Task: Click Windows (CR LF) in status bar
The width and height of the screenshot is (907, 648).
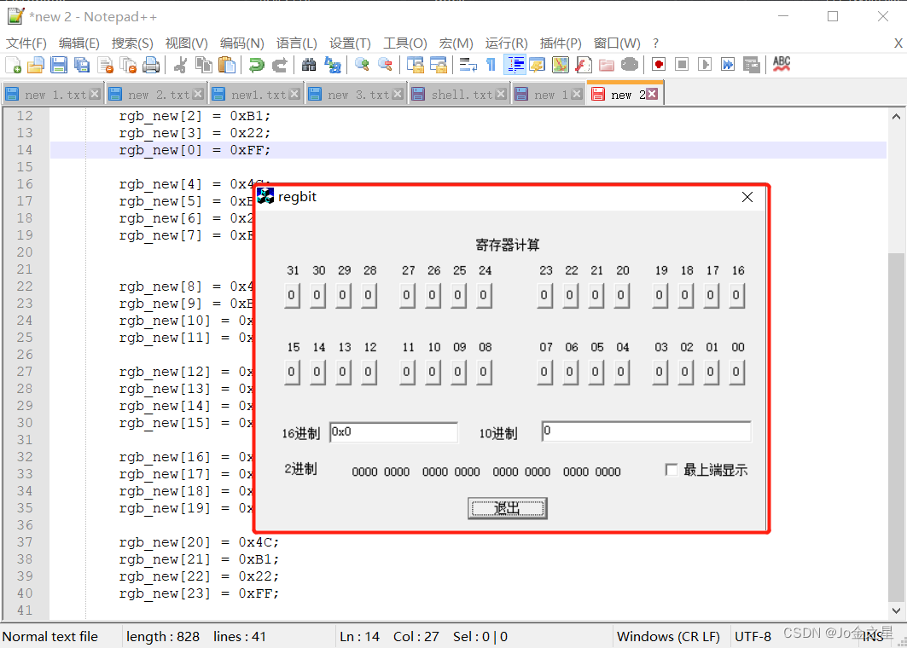Action: (x=668, y=636)
